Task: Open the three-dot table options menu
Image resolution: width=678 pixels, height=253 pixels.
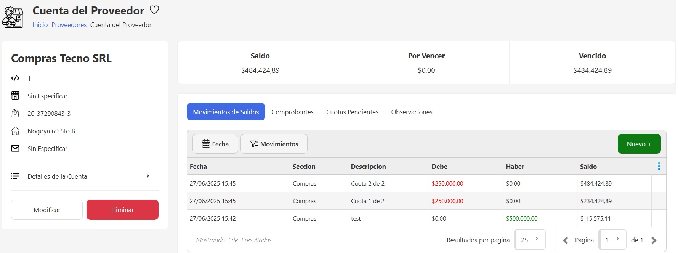Action: tap(659, 166)
